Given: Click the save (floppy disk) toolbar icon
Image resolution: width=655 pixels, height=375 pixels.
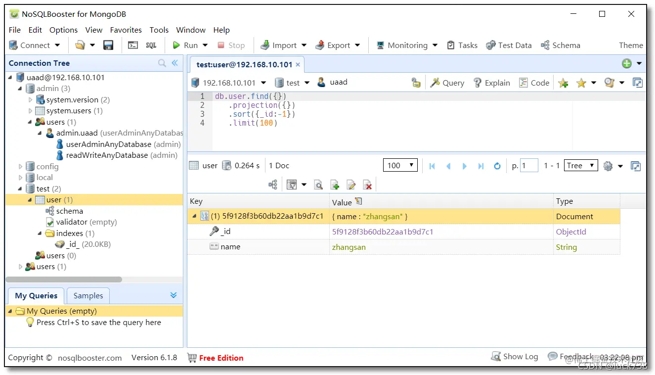Looking at the screenshot, I should (x=108, y=45).
